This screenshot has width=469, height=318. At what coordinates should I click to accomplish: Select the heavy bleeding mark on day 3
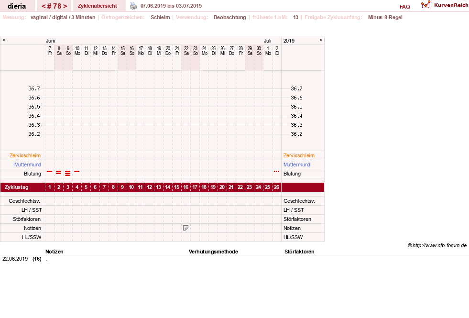pos(67,173)
